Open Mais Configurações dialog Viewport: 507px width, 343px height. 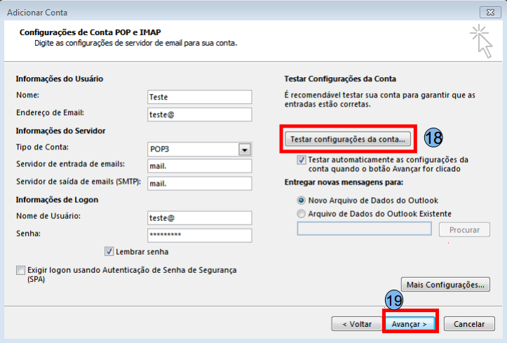pyautogui.click(x=445, y=285)
